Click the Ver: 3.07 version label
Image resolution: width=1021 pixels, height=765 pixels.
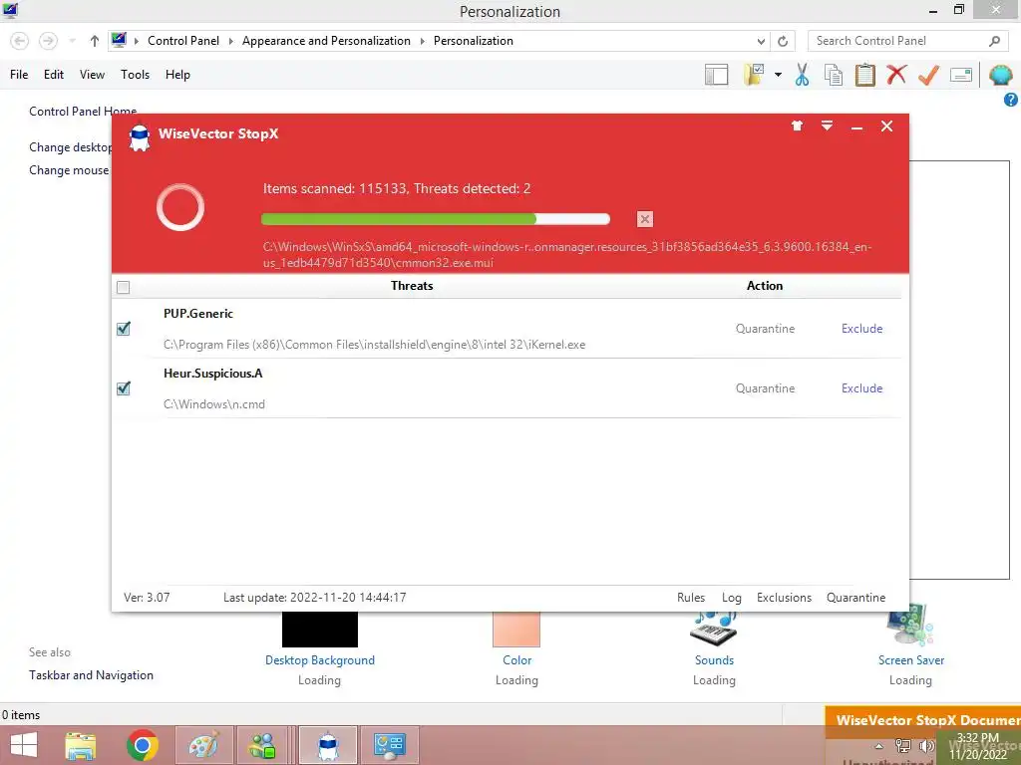tap(147, 598)
